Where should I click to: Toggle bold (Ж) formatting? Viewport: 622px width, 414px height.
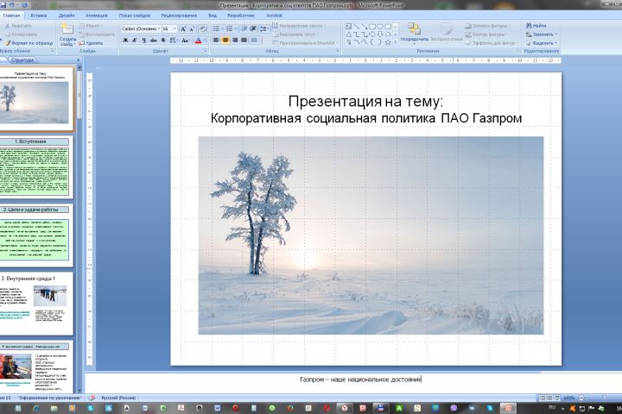[125, 41]
